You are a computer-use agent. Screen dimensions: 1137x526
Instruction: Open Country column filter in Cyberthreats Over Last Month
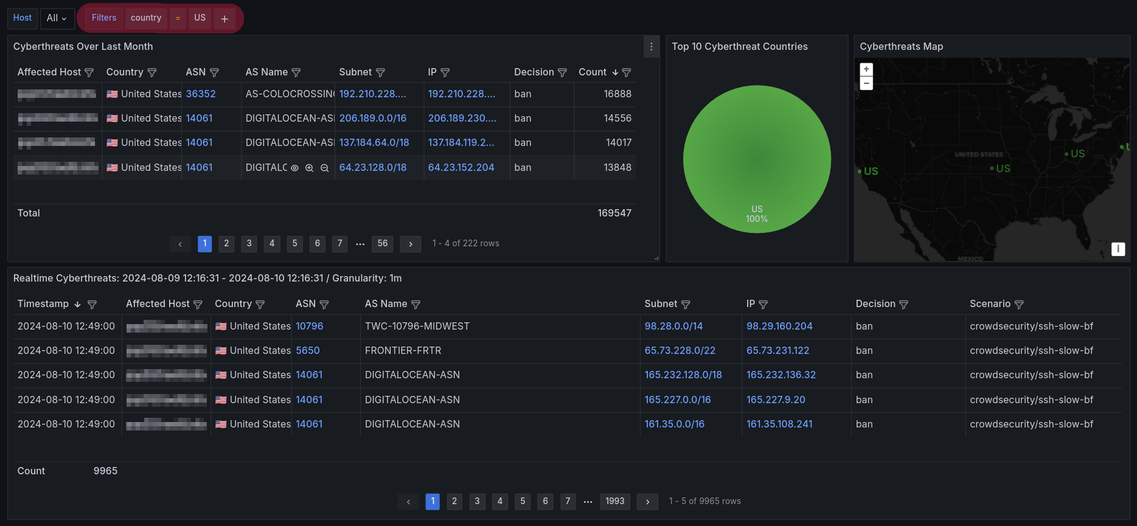point(152,72)
